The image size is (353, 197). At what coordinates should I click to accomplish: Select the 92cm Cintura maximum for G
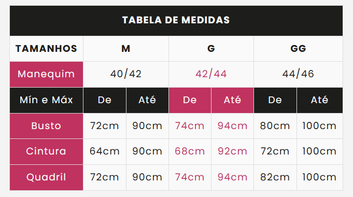click(232, 151)
